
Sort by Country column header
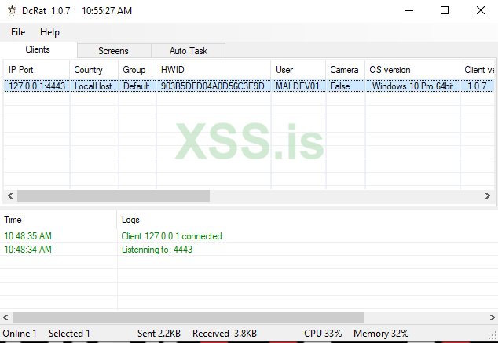(x=94, y=70)
